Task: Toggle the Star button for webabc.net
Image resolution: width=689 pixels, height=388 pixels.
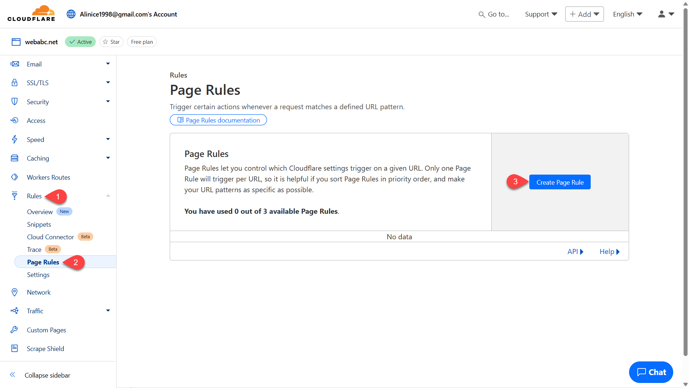Action: point(111,42)
